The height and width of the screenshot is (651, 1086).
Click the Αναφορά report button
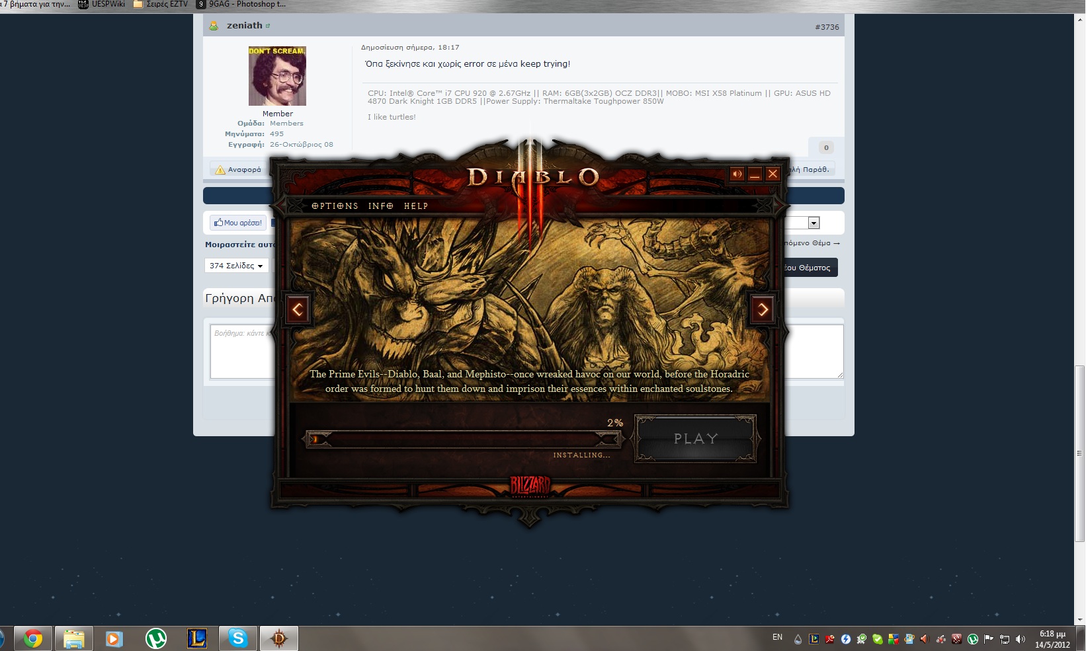tap(238, 170)
